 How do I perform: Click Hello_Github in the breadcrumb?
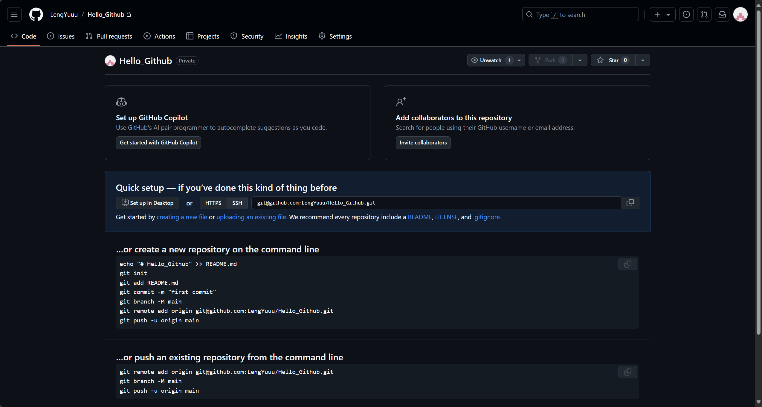click(x=106, y=14)
